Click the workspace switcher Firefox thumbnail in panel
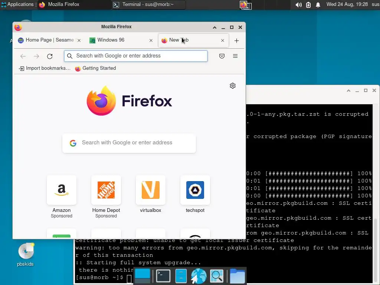The image size is (380, 285). click(246, 4)
